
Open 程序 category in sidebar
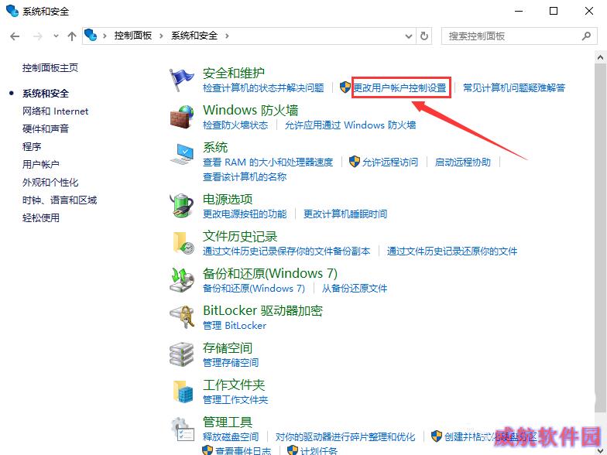pyautogui.click(x=32, y=146)
